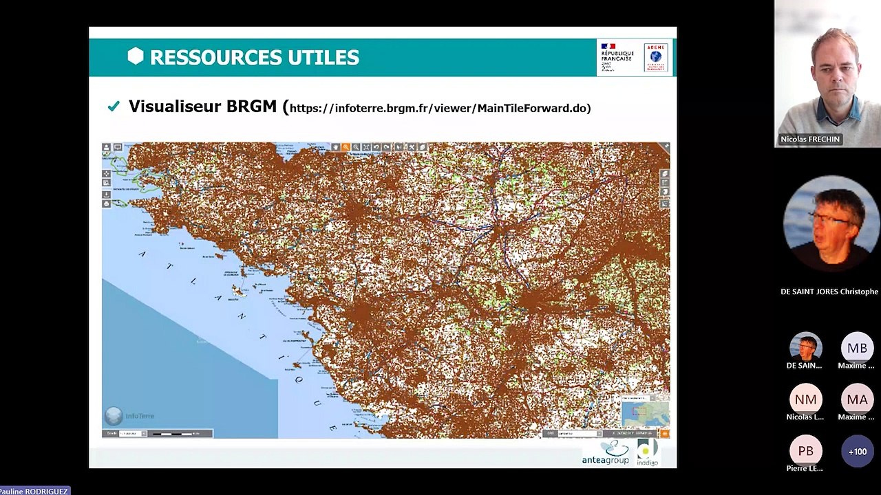Click the overview minimap of France
The width and height of the screenshot is (881, 495).
tap(645, 414)
